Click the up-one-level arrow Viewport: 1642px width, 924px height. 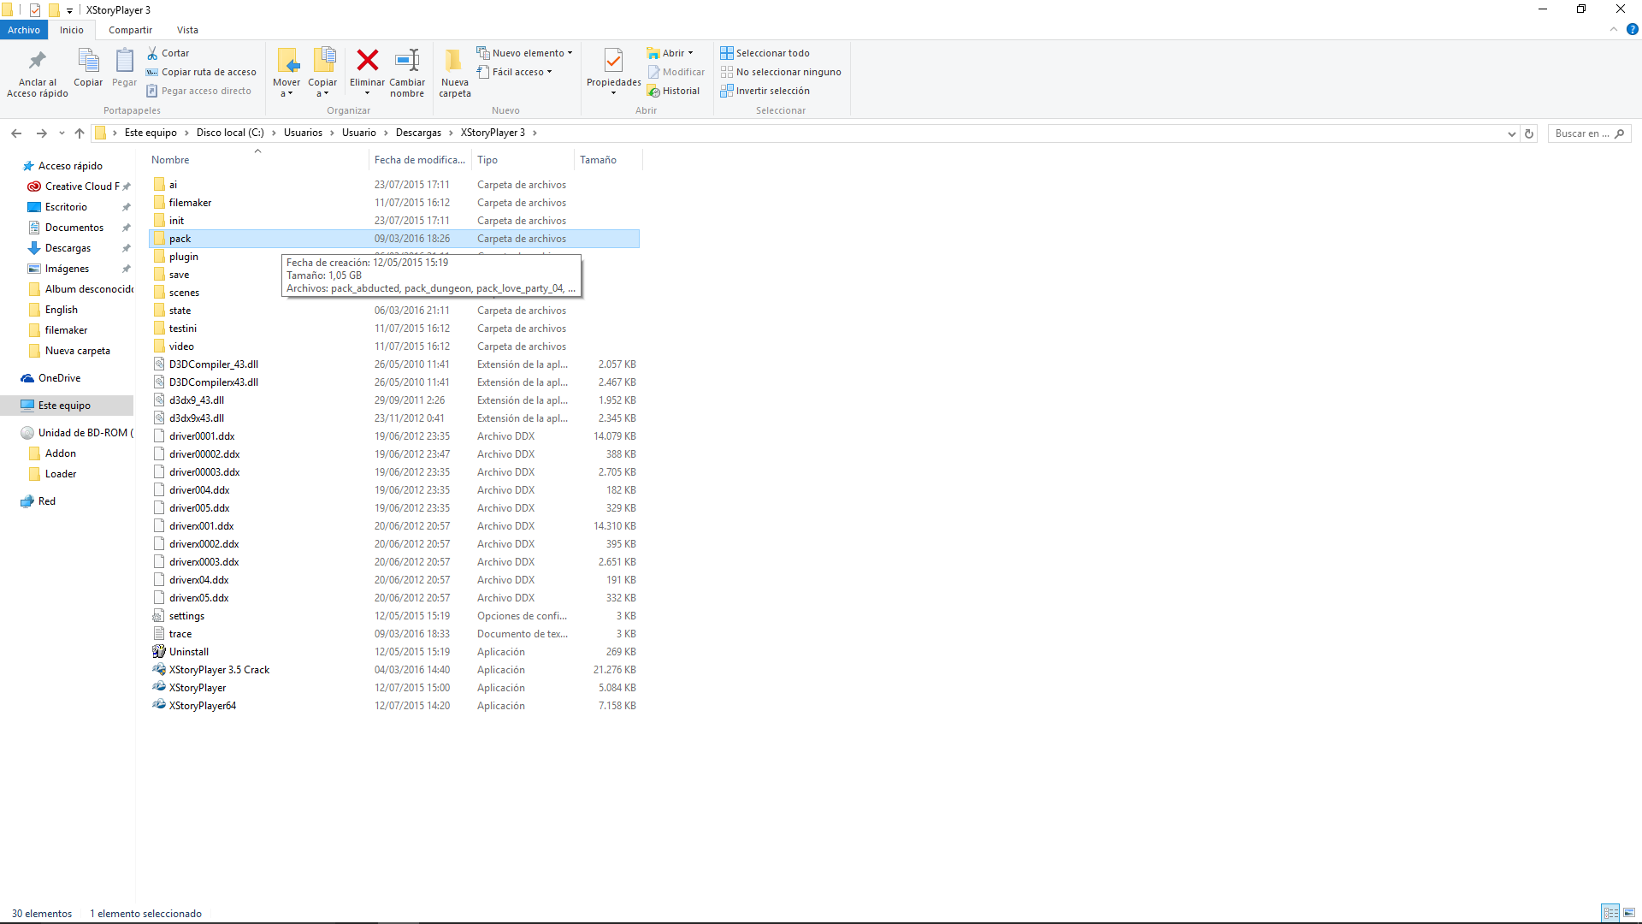[80, 133]
